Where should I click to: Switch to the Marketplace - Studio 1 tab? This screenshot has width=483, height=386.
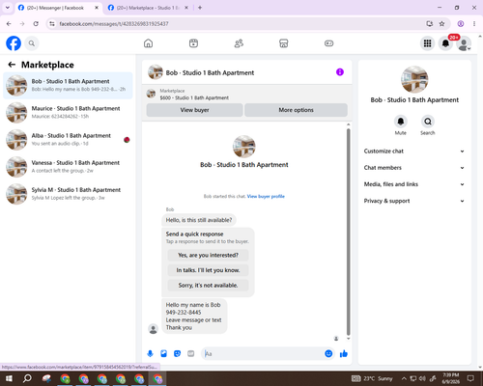(149, 8)
